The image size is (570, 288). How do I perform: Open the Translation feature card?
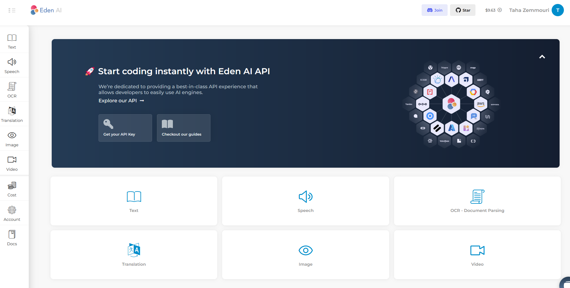coord(134,255)
